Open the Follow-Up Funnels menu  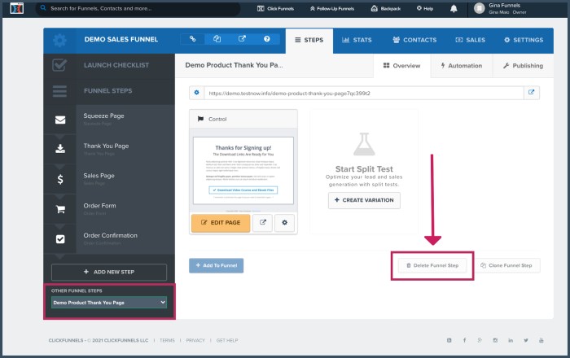[x=332, y=8]
